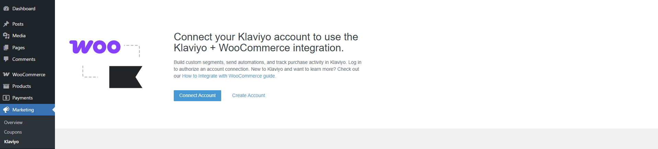Select the Klaviyo submenu entry
Image resolution: width=658 pixels, height=149 pixels.
(11, 141)
